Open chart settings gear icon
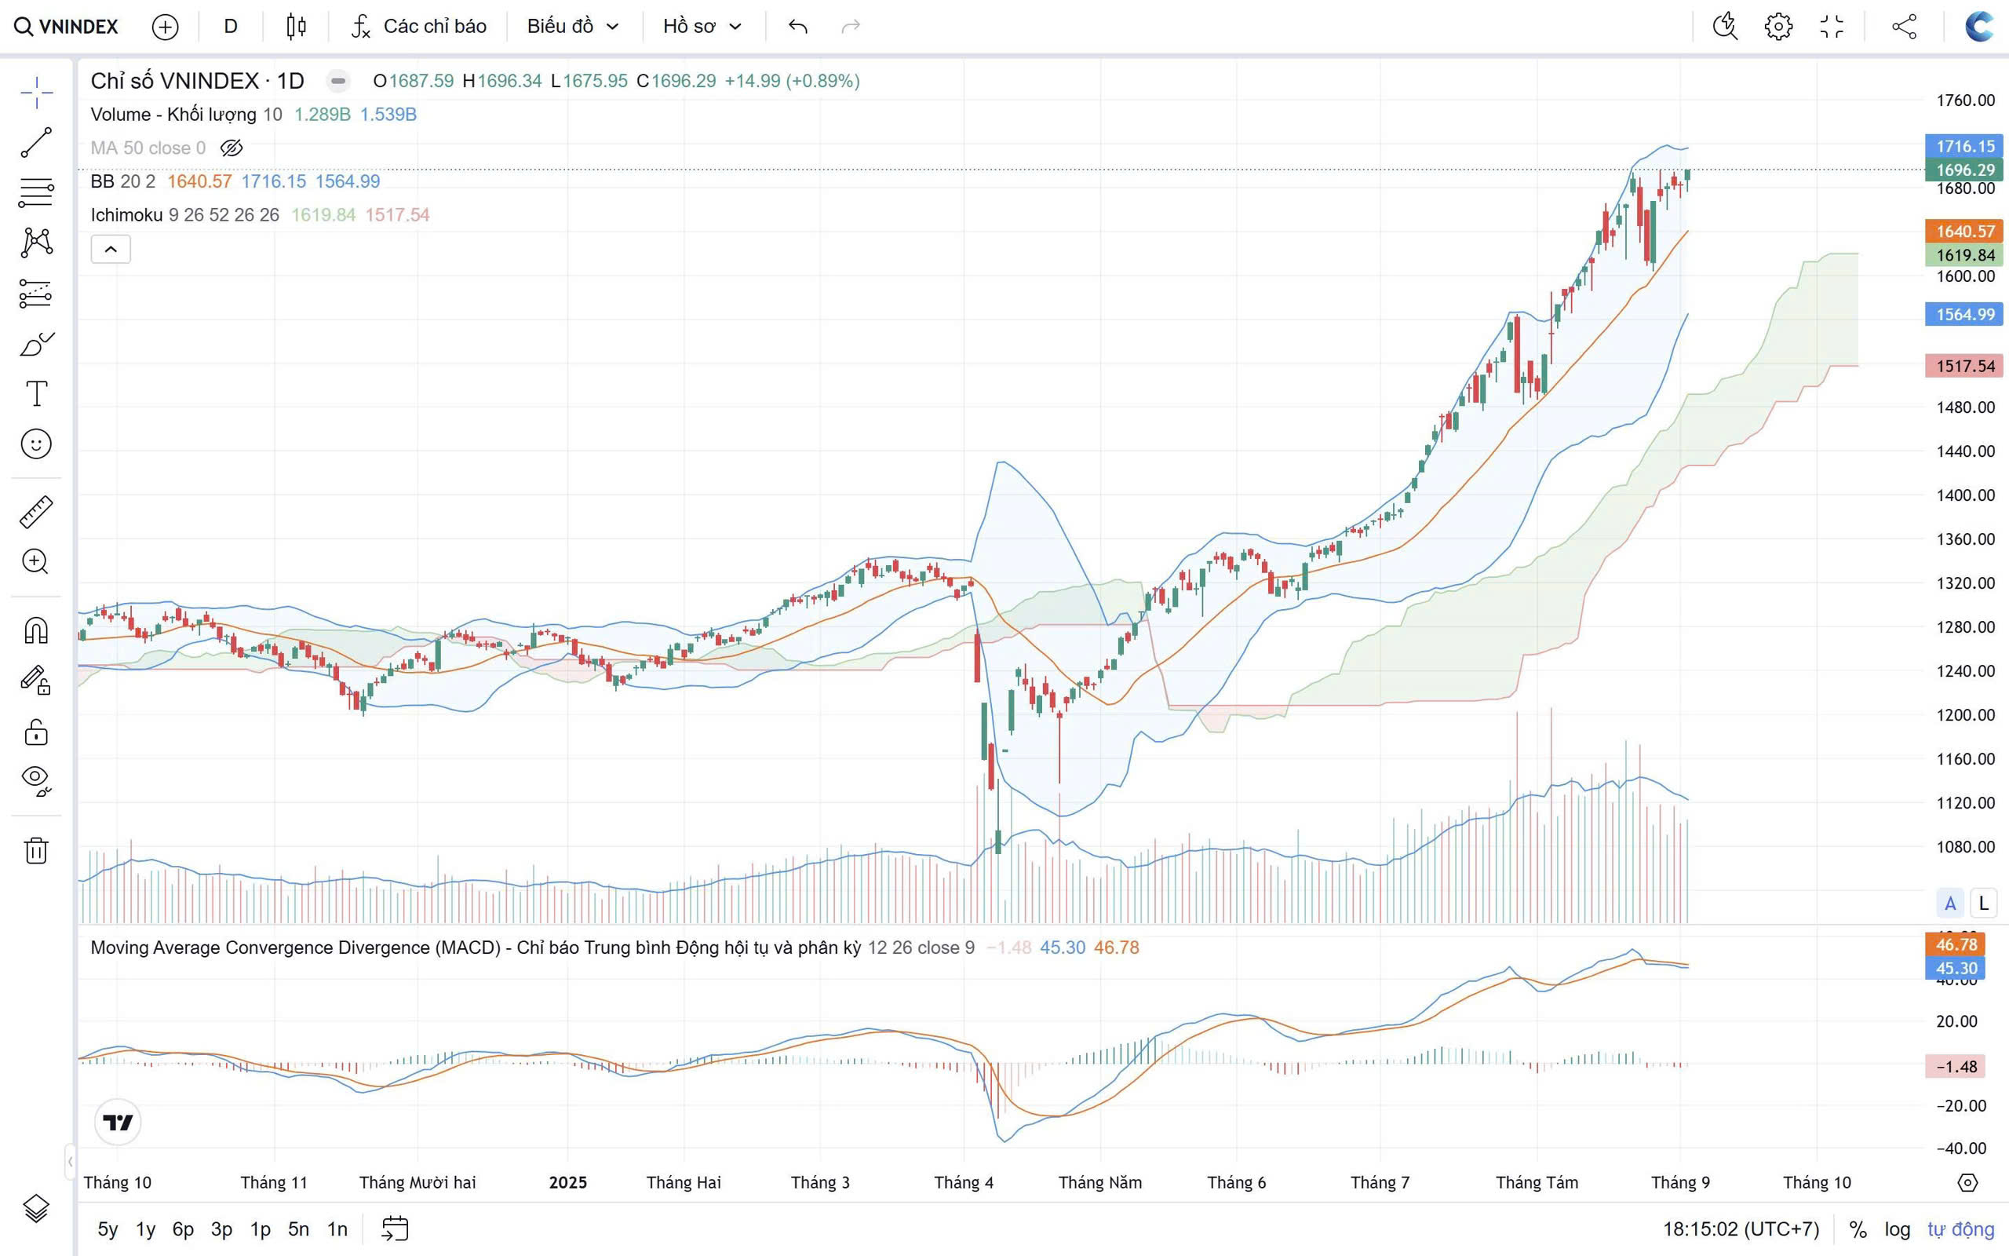The image size is (2009, 1256). point(1777,27)
